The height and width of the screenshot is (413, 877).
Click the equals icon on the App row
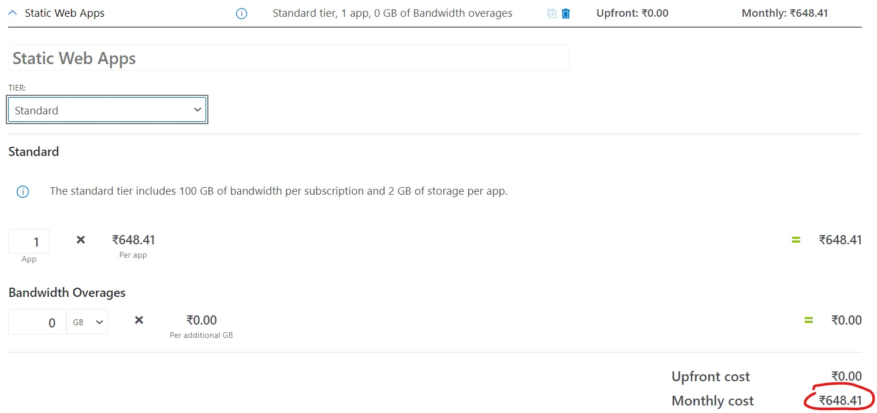tap(796, 240)
